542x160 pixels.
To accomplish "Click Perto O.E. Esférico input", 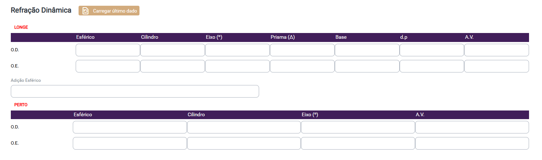I will coord(130,143).
